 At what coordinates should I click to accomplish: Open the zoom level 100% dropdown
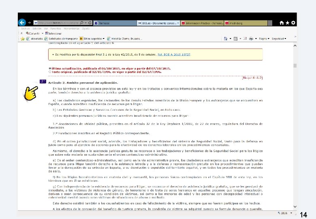291,213
